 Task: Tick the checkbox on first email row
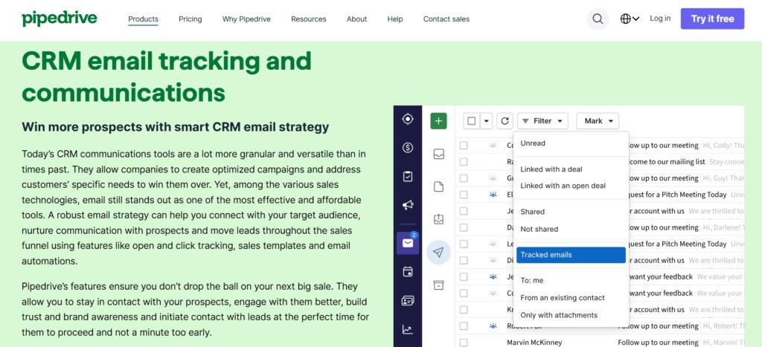tap(464, 145)
